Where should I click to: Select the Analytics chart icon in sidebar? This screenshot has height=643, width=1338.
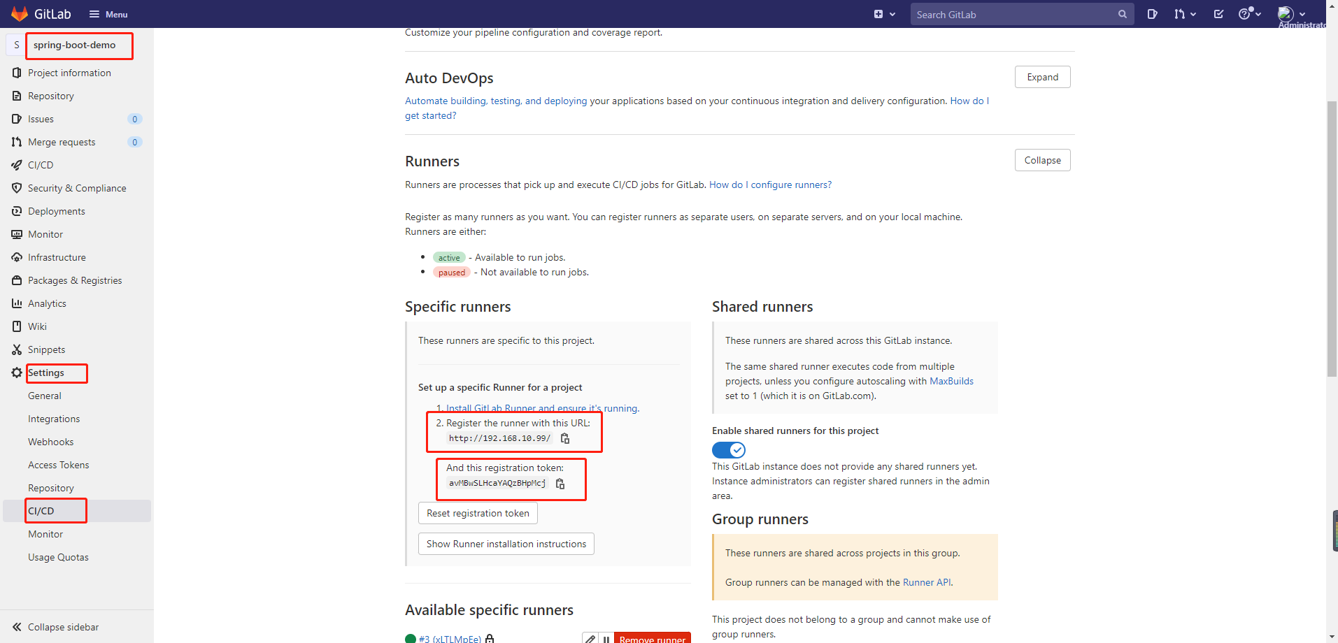[x=17, y=303]
